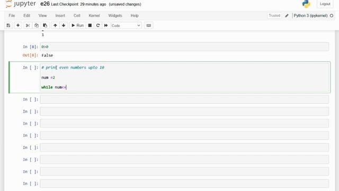
Task: Save notebook with the floppy disk icon
Action: (8, 25)
